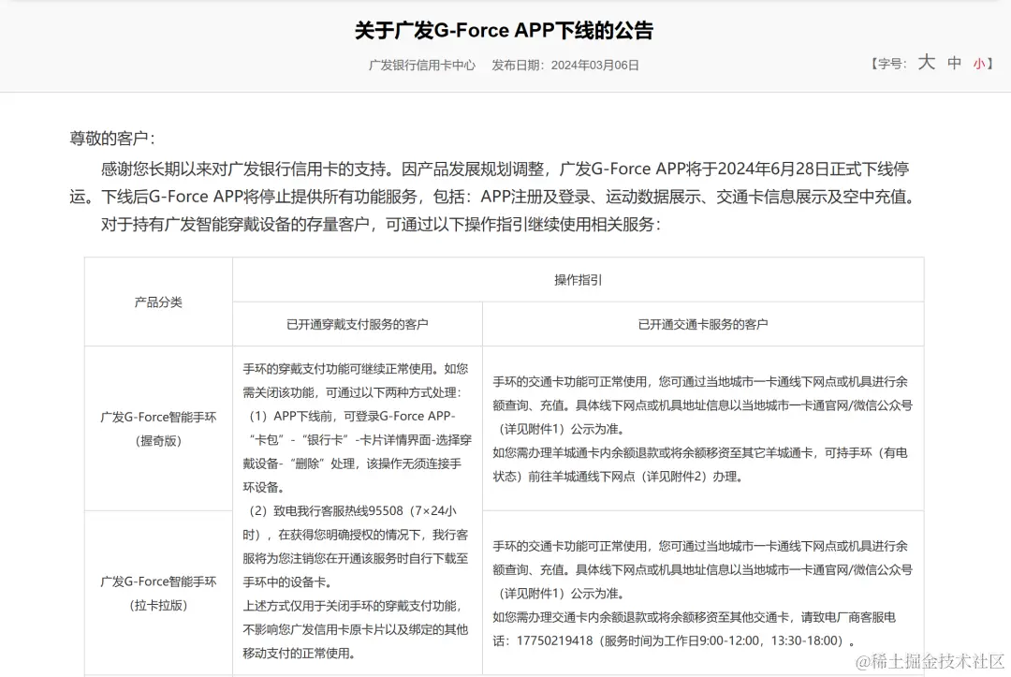Click the publisher name 广发银行信用卡中心
Image resolution: width=1011 pixels, height=677 pixels.
pos(421,66)
